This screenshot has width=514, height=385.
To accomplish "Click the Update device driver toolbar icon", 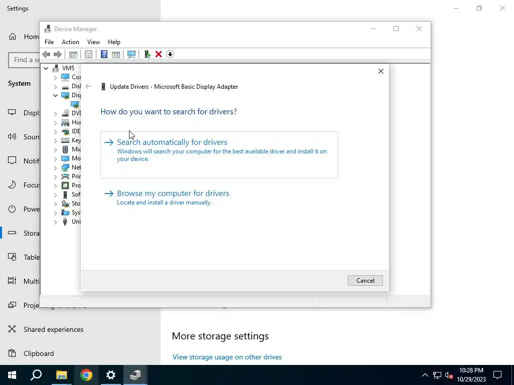I will click(147, 54).
